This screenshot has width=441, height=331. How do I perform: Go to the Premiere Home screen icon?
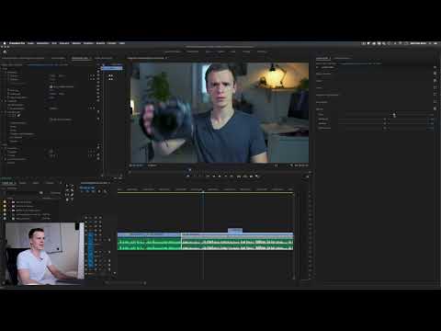click(5, 51)
